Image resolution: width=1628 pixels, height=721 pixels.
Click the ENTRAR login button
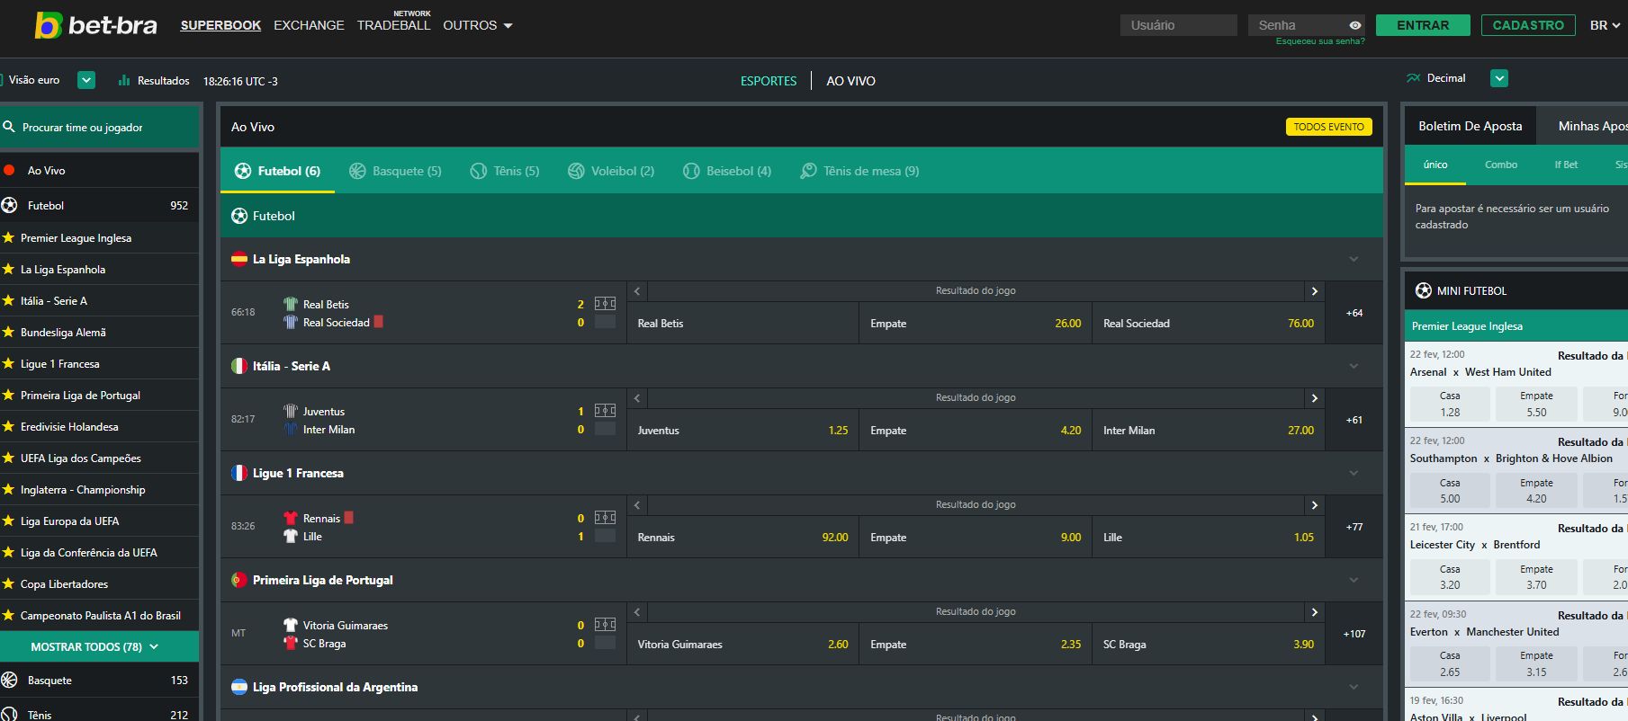coord(1423,25)
